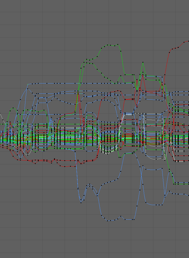Select the lowest keyframe on the bottom blue curve
The height and width of the screenshot is (258, 189).
(108, 221)
